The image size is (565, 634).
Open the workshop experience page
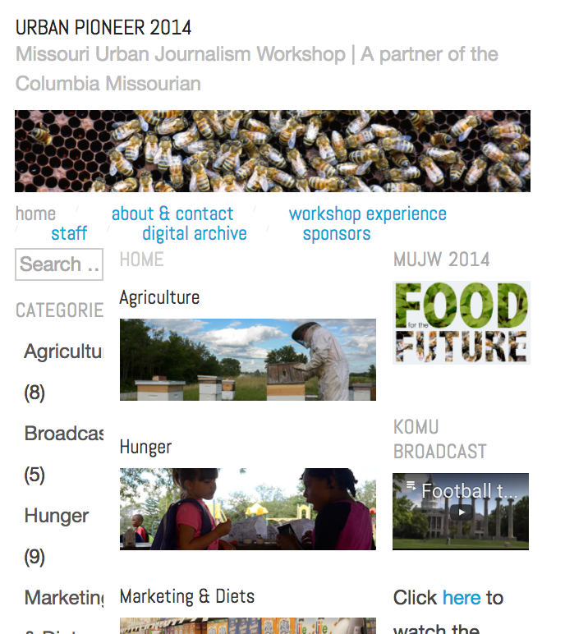(368, 214)
